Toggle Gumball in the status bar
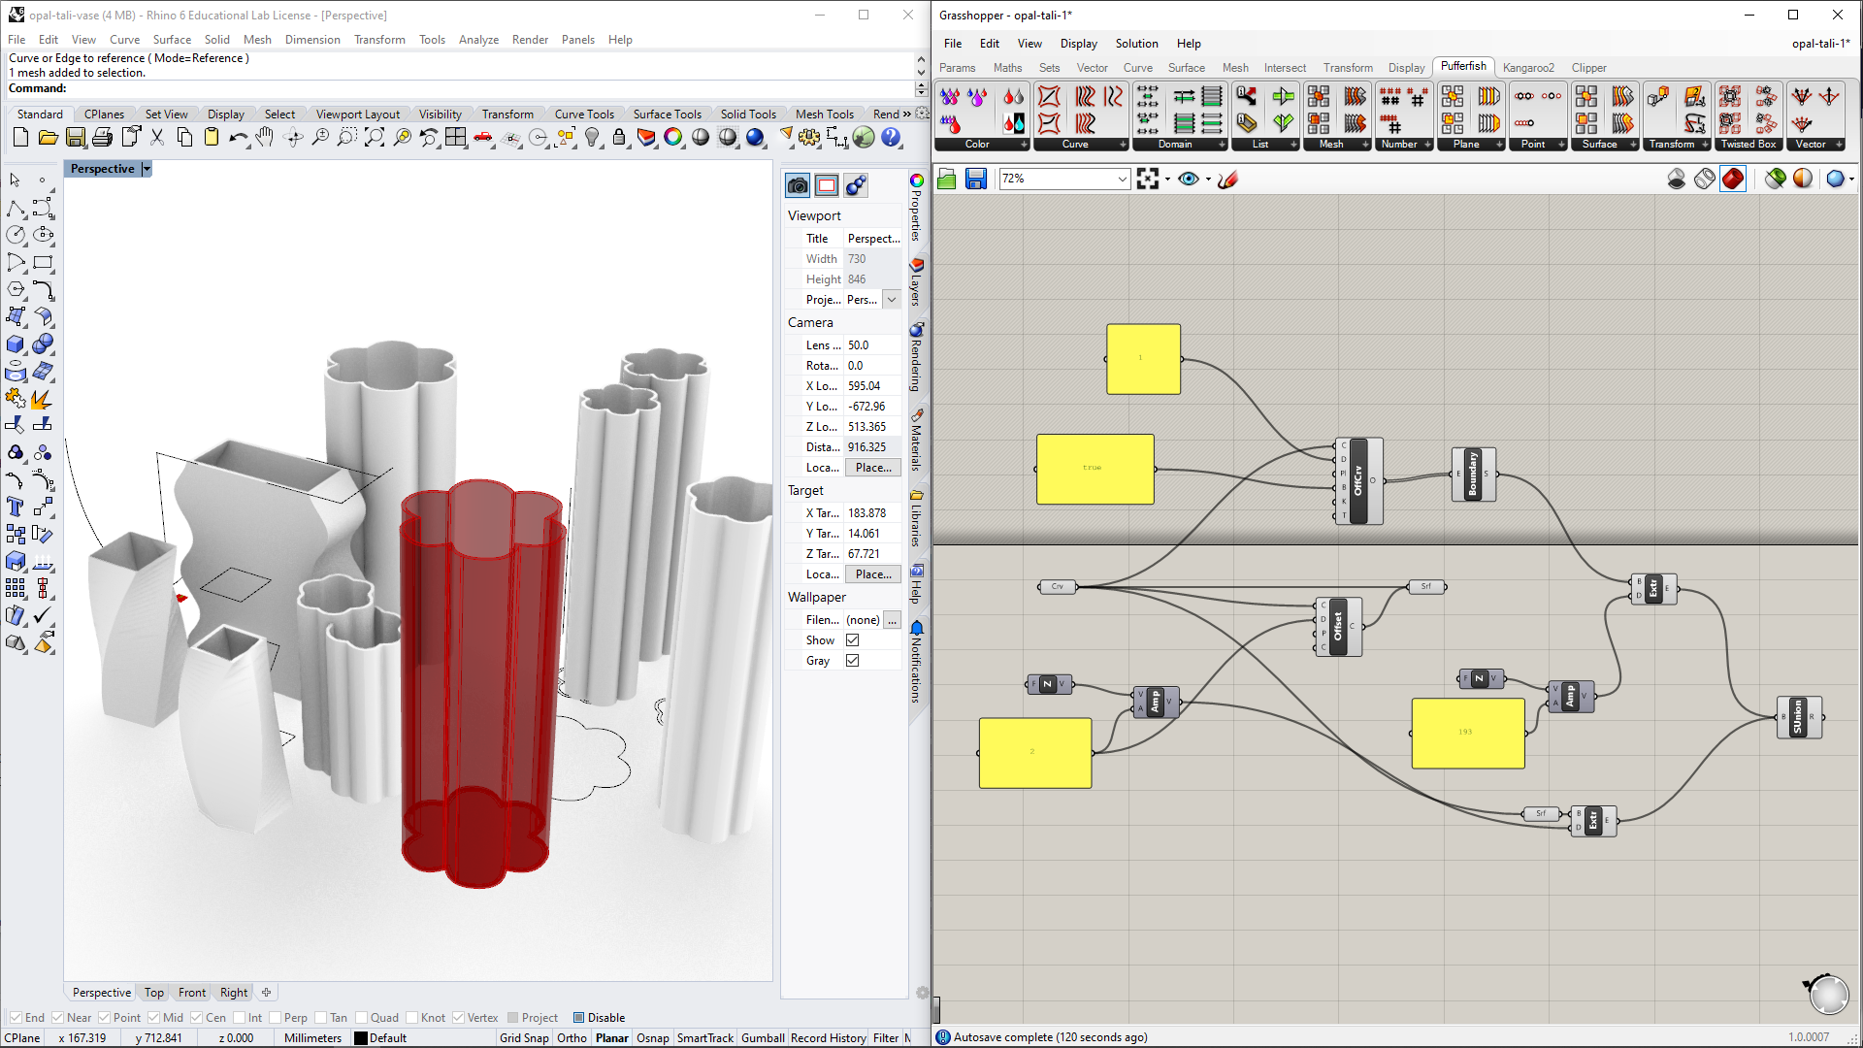1863x1048 pixels. point(763,1038)
